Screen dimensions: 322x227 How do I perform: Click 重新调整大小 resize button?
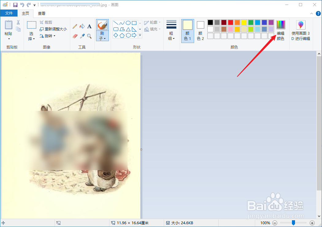point(53,29)
